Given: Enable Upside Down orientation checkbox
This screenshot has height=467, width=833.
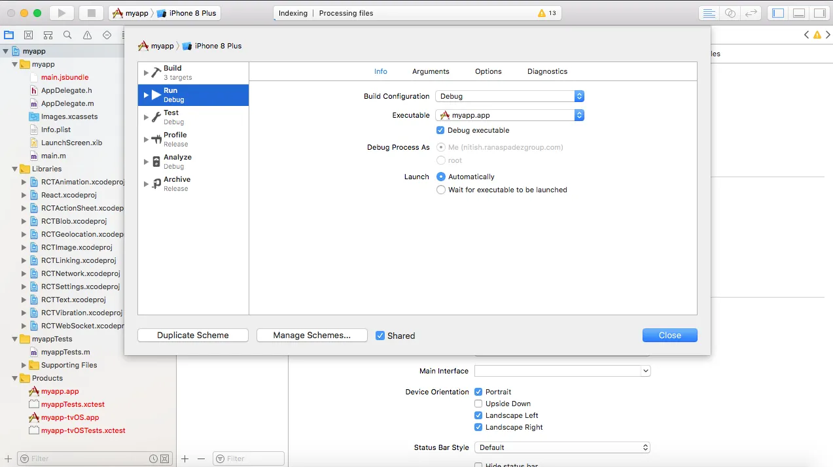Looking at the screenshot, I should coord(478,404).
